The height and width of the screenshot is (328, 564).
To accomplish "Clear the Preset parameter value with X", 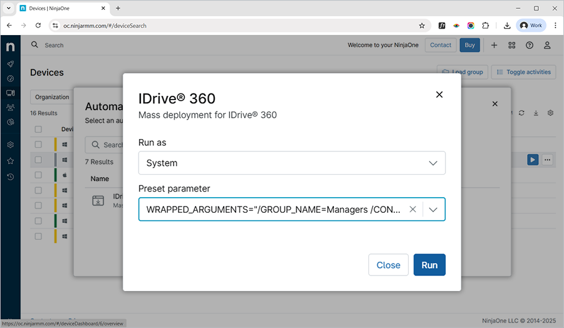I will click(412, 210).
